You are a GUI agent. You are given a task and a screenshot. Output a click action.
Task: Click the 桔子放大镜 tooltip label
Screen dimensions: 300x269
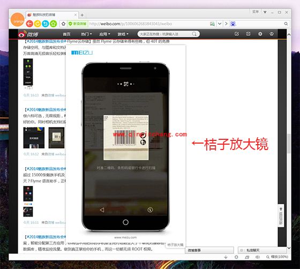tap(175, 245)
